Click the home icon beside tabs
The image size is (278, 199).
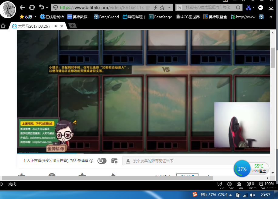pyautogui.click(x=3, y=26)
